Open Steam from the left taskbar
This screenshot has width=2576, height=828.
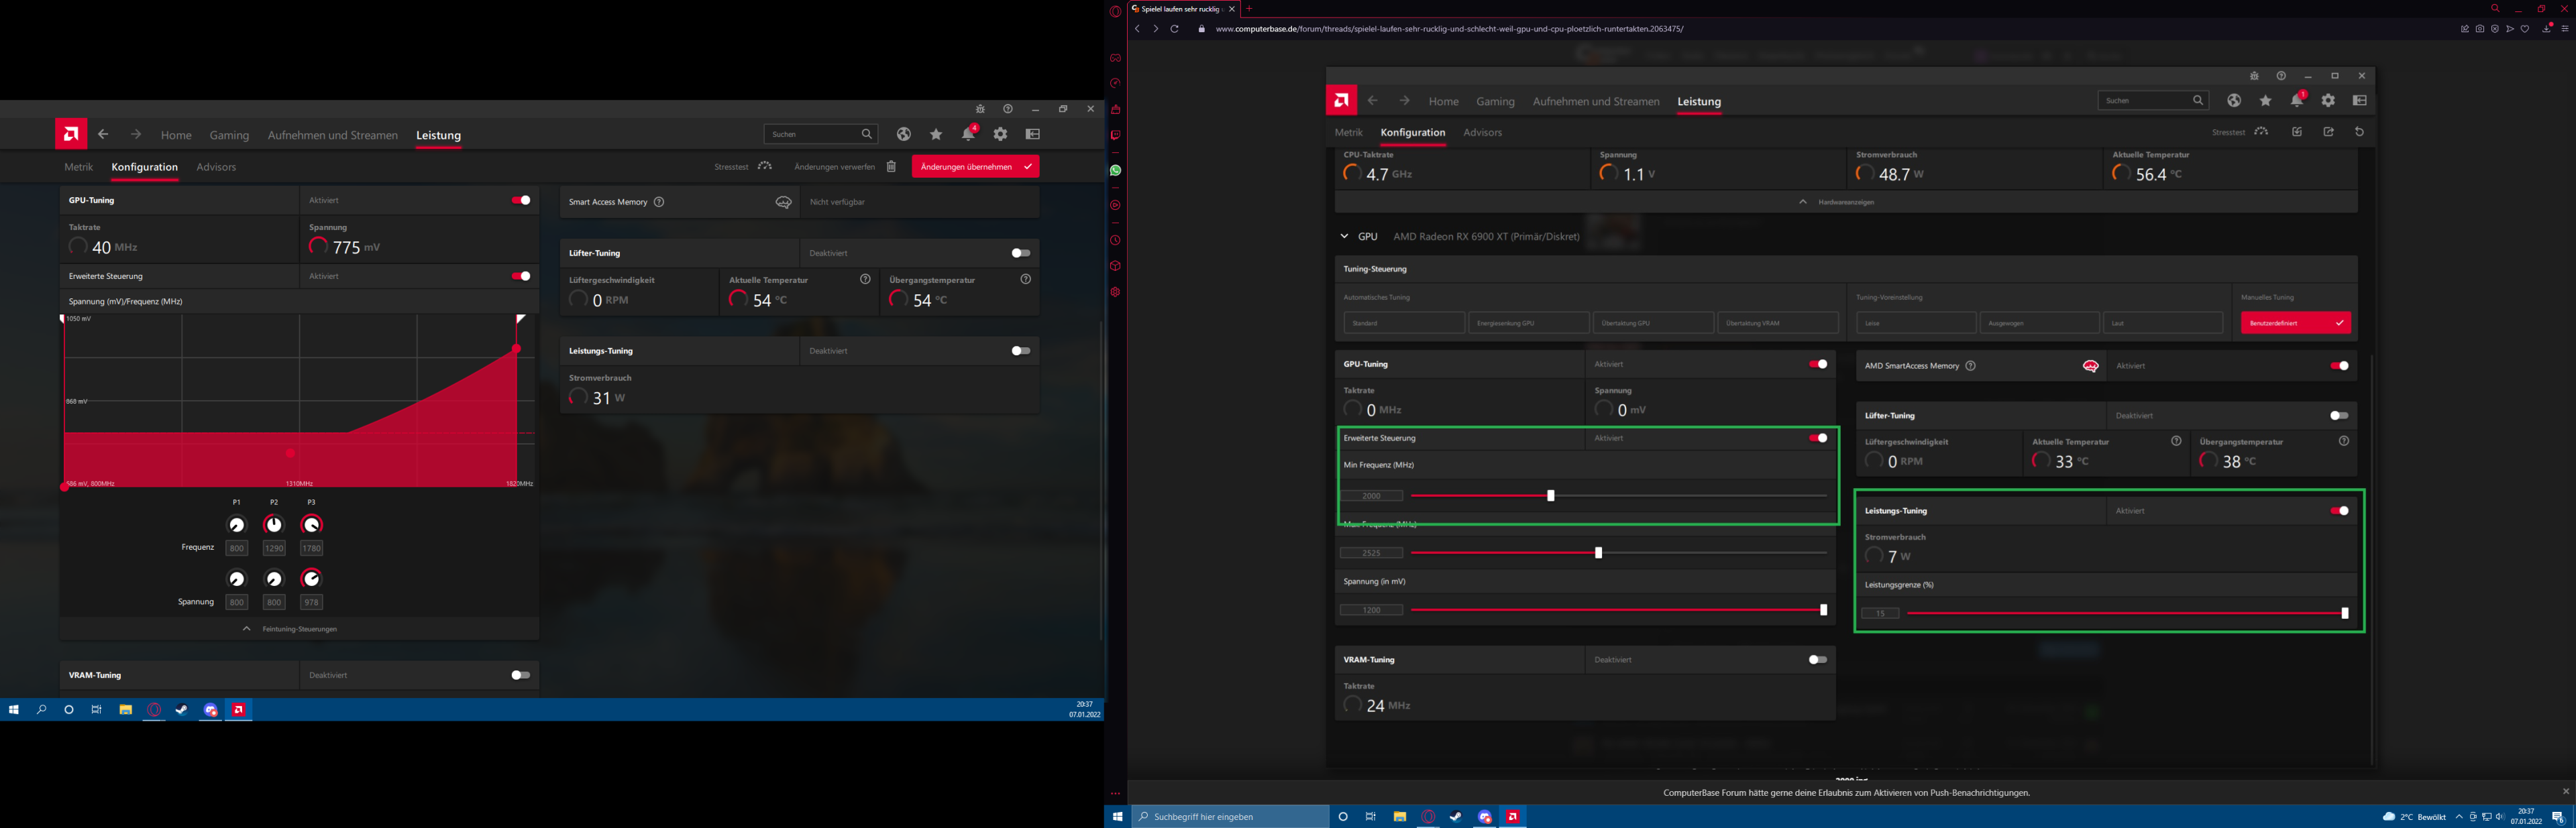coord(182,710)
